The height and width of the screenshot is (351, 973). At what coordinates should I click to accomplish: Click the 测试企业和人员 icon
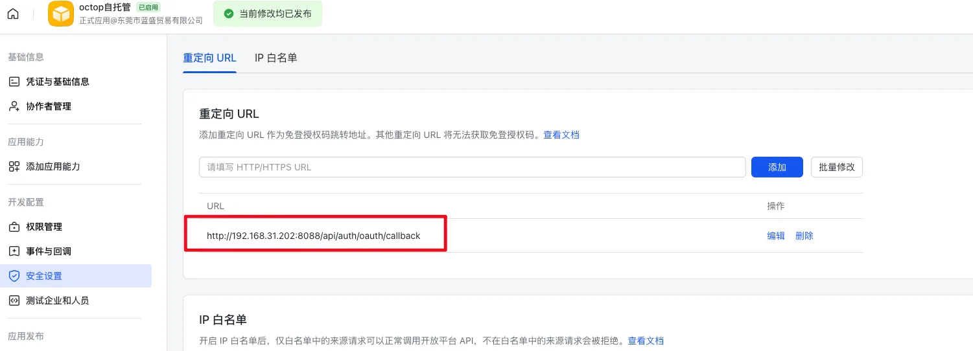[14, 300]
